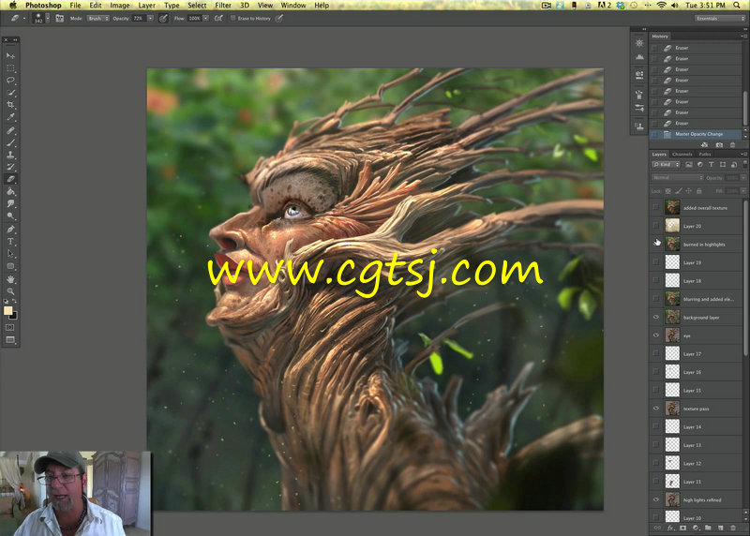This screenshot has height=536, width=750.
Task: Select the Healing Brush tool
Action: 10,130
